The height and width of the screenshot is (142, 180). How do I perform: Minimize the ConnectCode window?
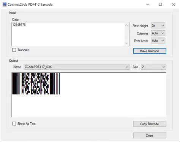pyautogui.click(x=148, y=5)
